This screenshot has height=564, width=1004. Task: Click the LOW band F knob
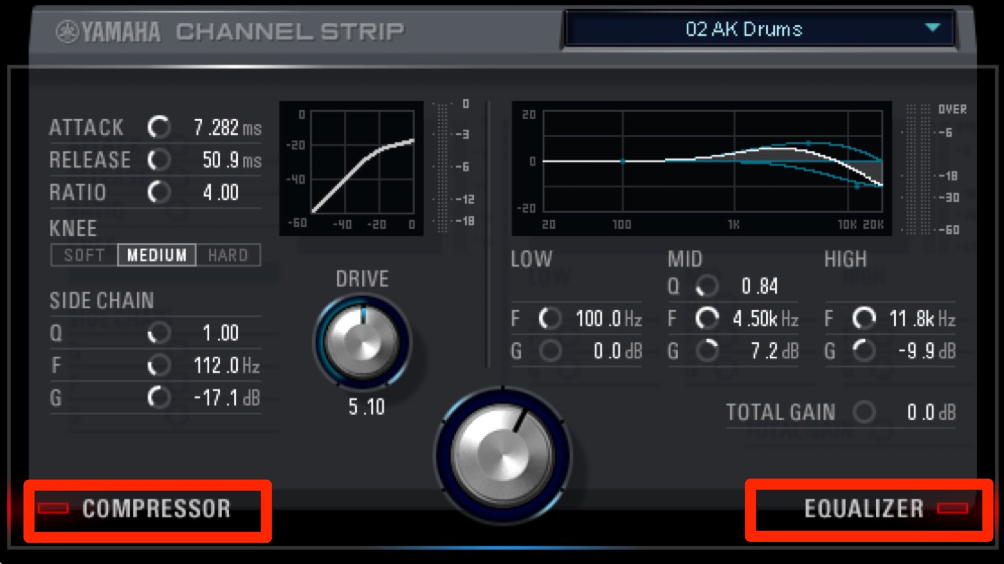pos(550,318)
